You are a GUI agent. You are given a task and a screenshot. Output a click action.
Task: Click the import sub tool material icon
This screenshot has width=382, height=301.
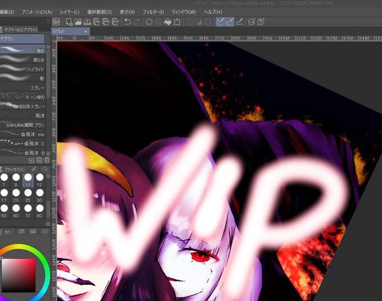(31, 160)
